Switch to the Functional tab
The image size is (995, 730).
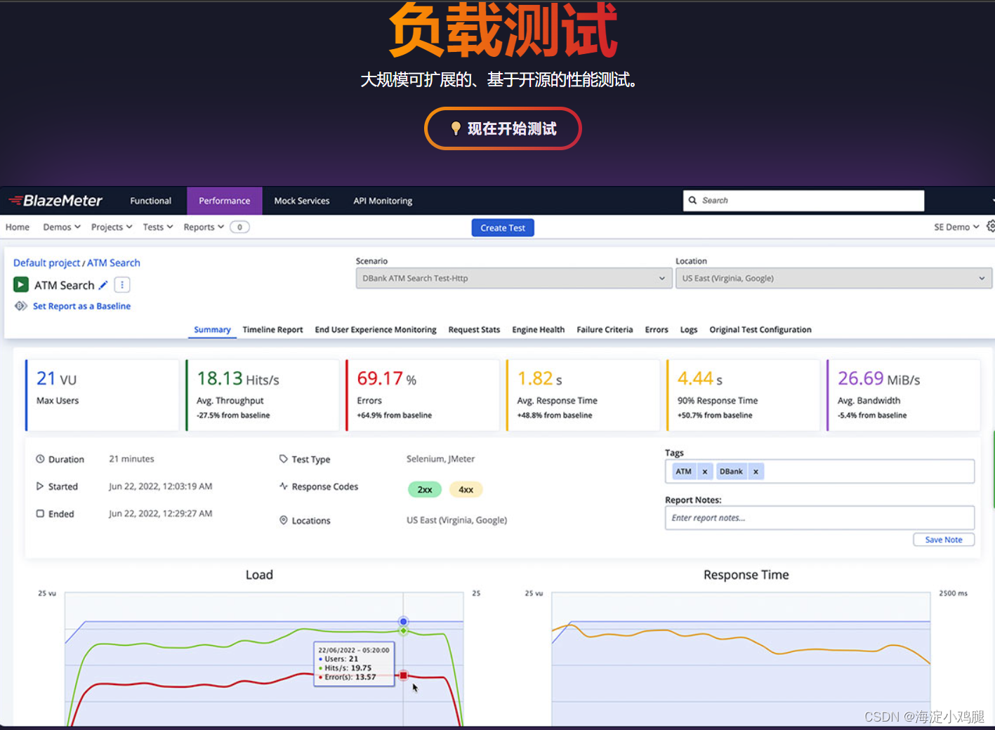[x=150, y=201]
